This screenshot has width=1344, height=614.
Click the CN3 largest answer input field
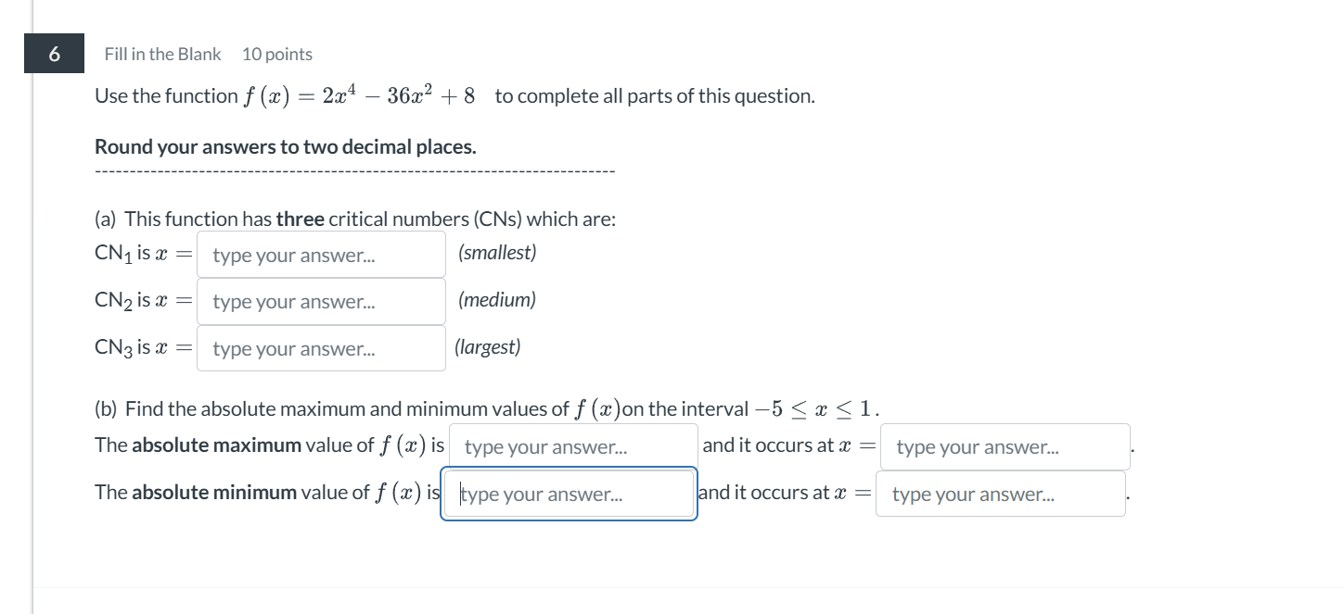point(320,348)
